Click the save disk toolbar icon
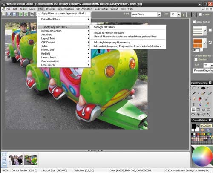 pyautogui.click(x=14, y=14)
